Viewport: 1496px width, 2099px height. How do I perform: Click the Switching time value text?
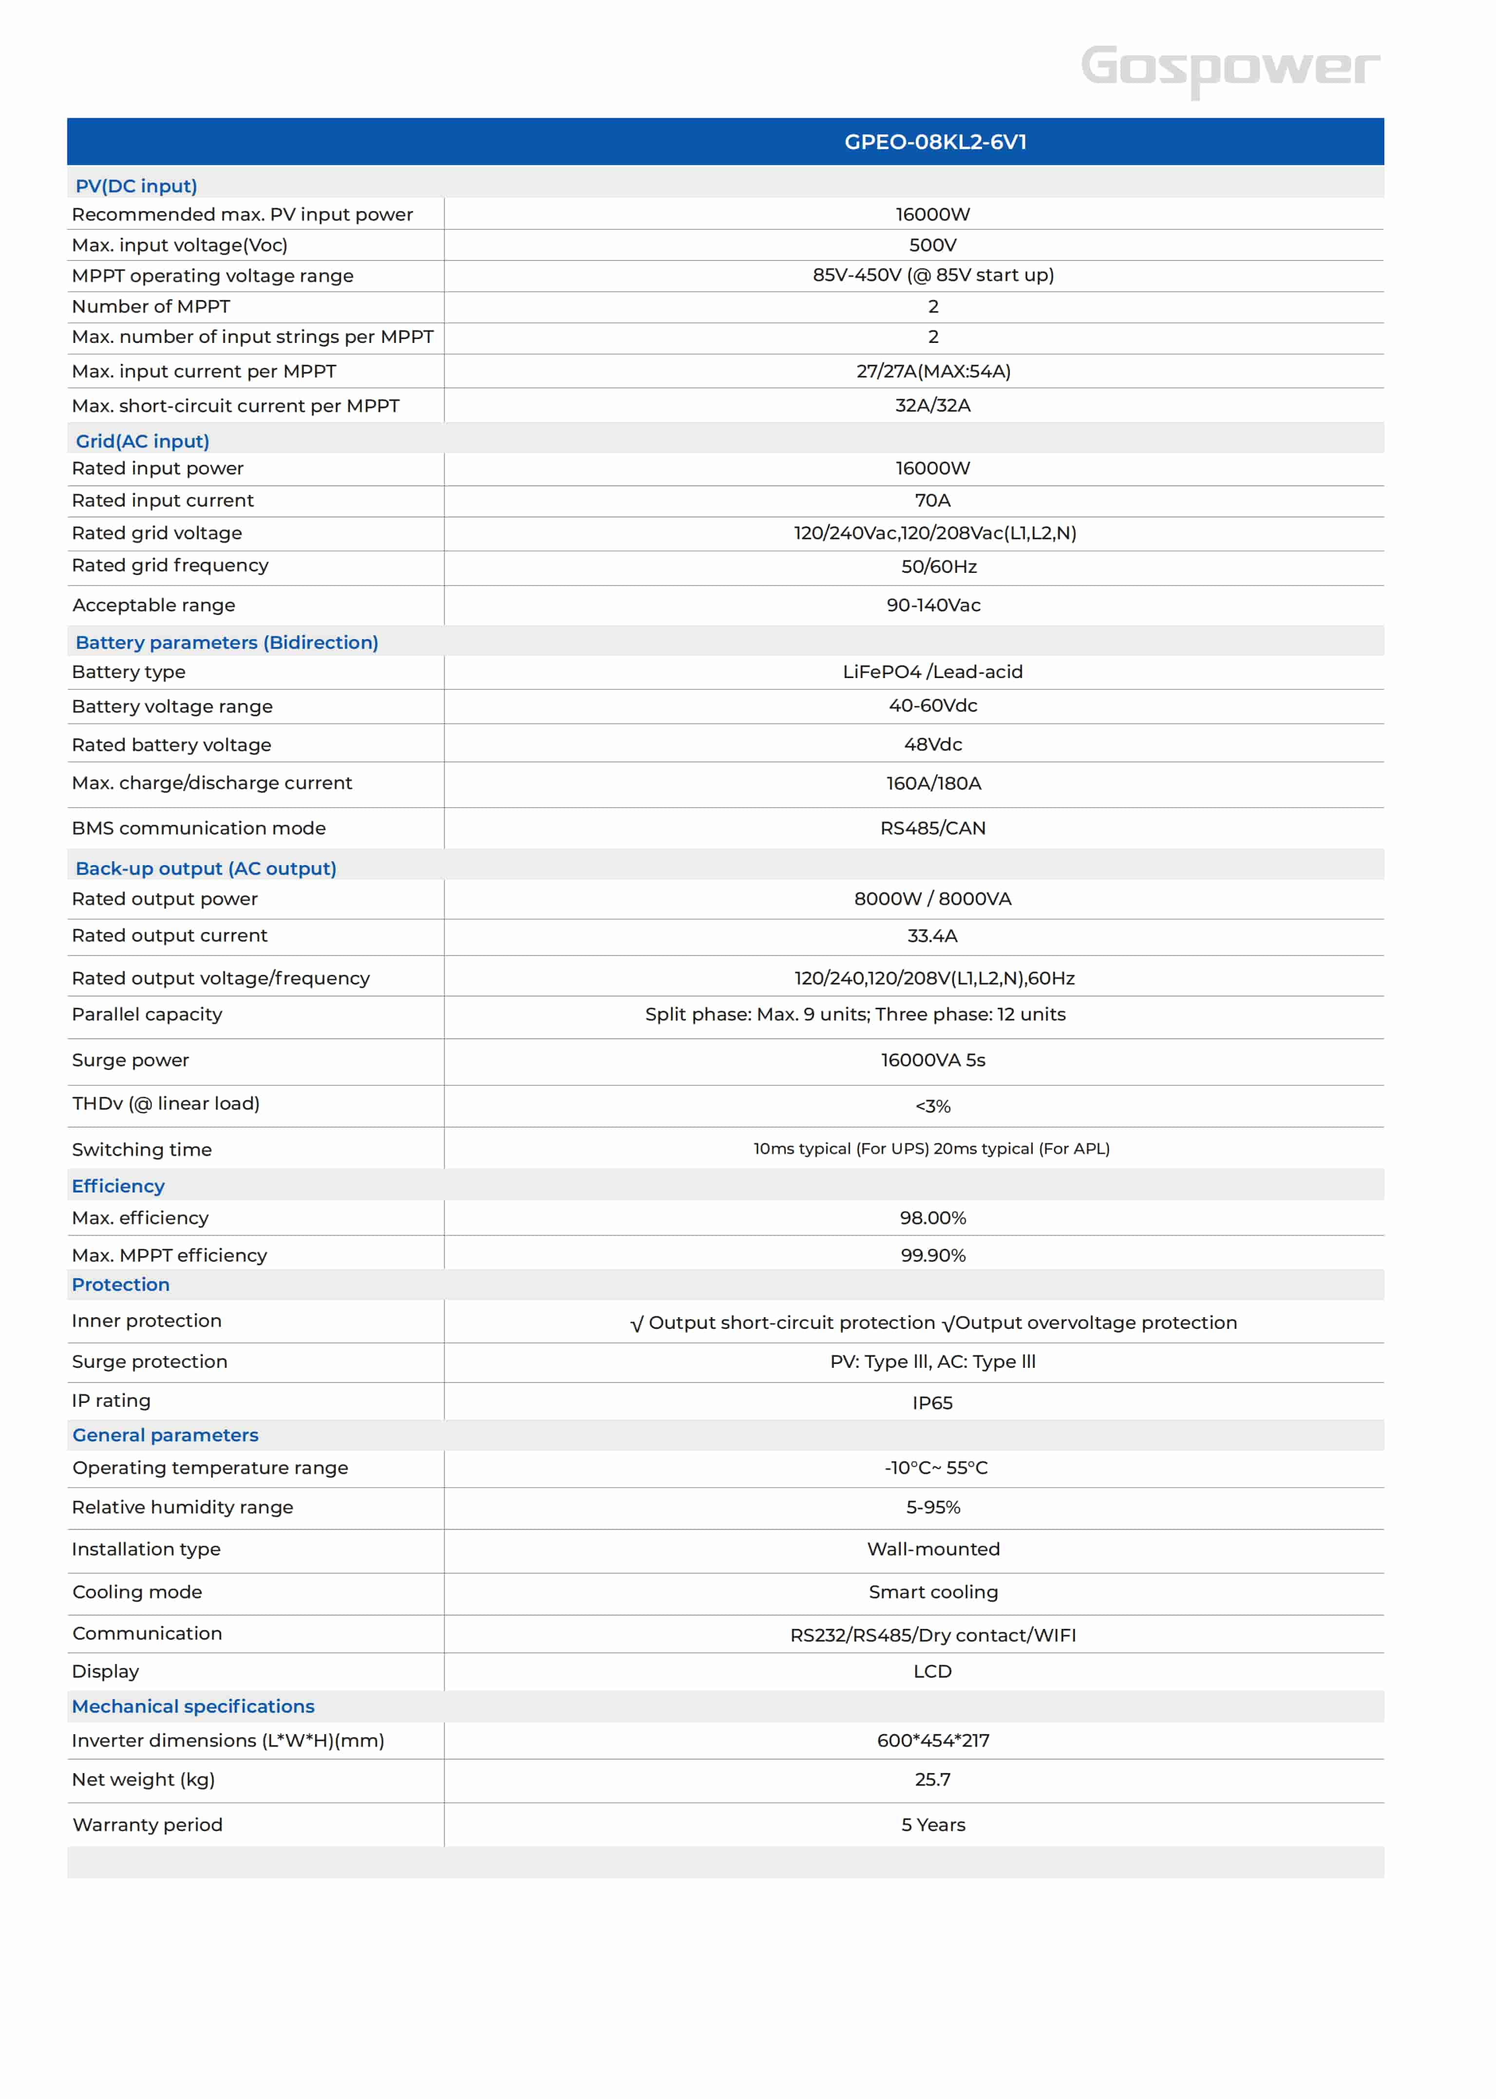[x=931, y=1149]
